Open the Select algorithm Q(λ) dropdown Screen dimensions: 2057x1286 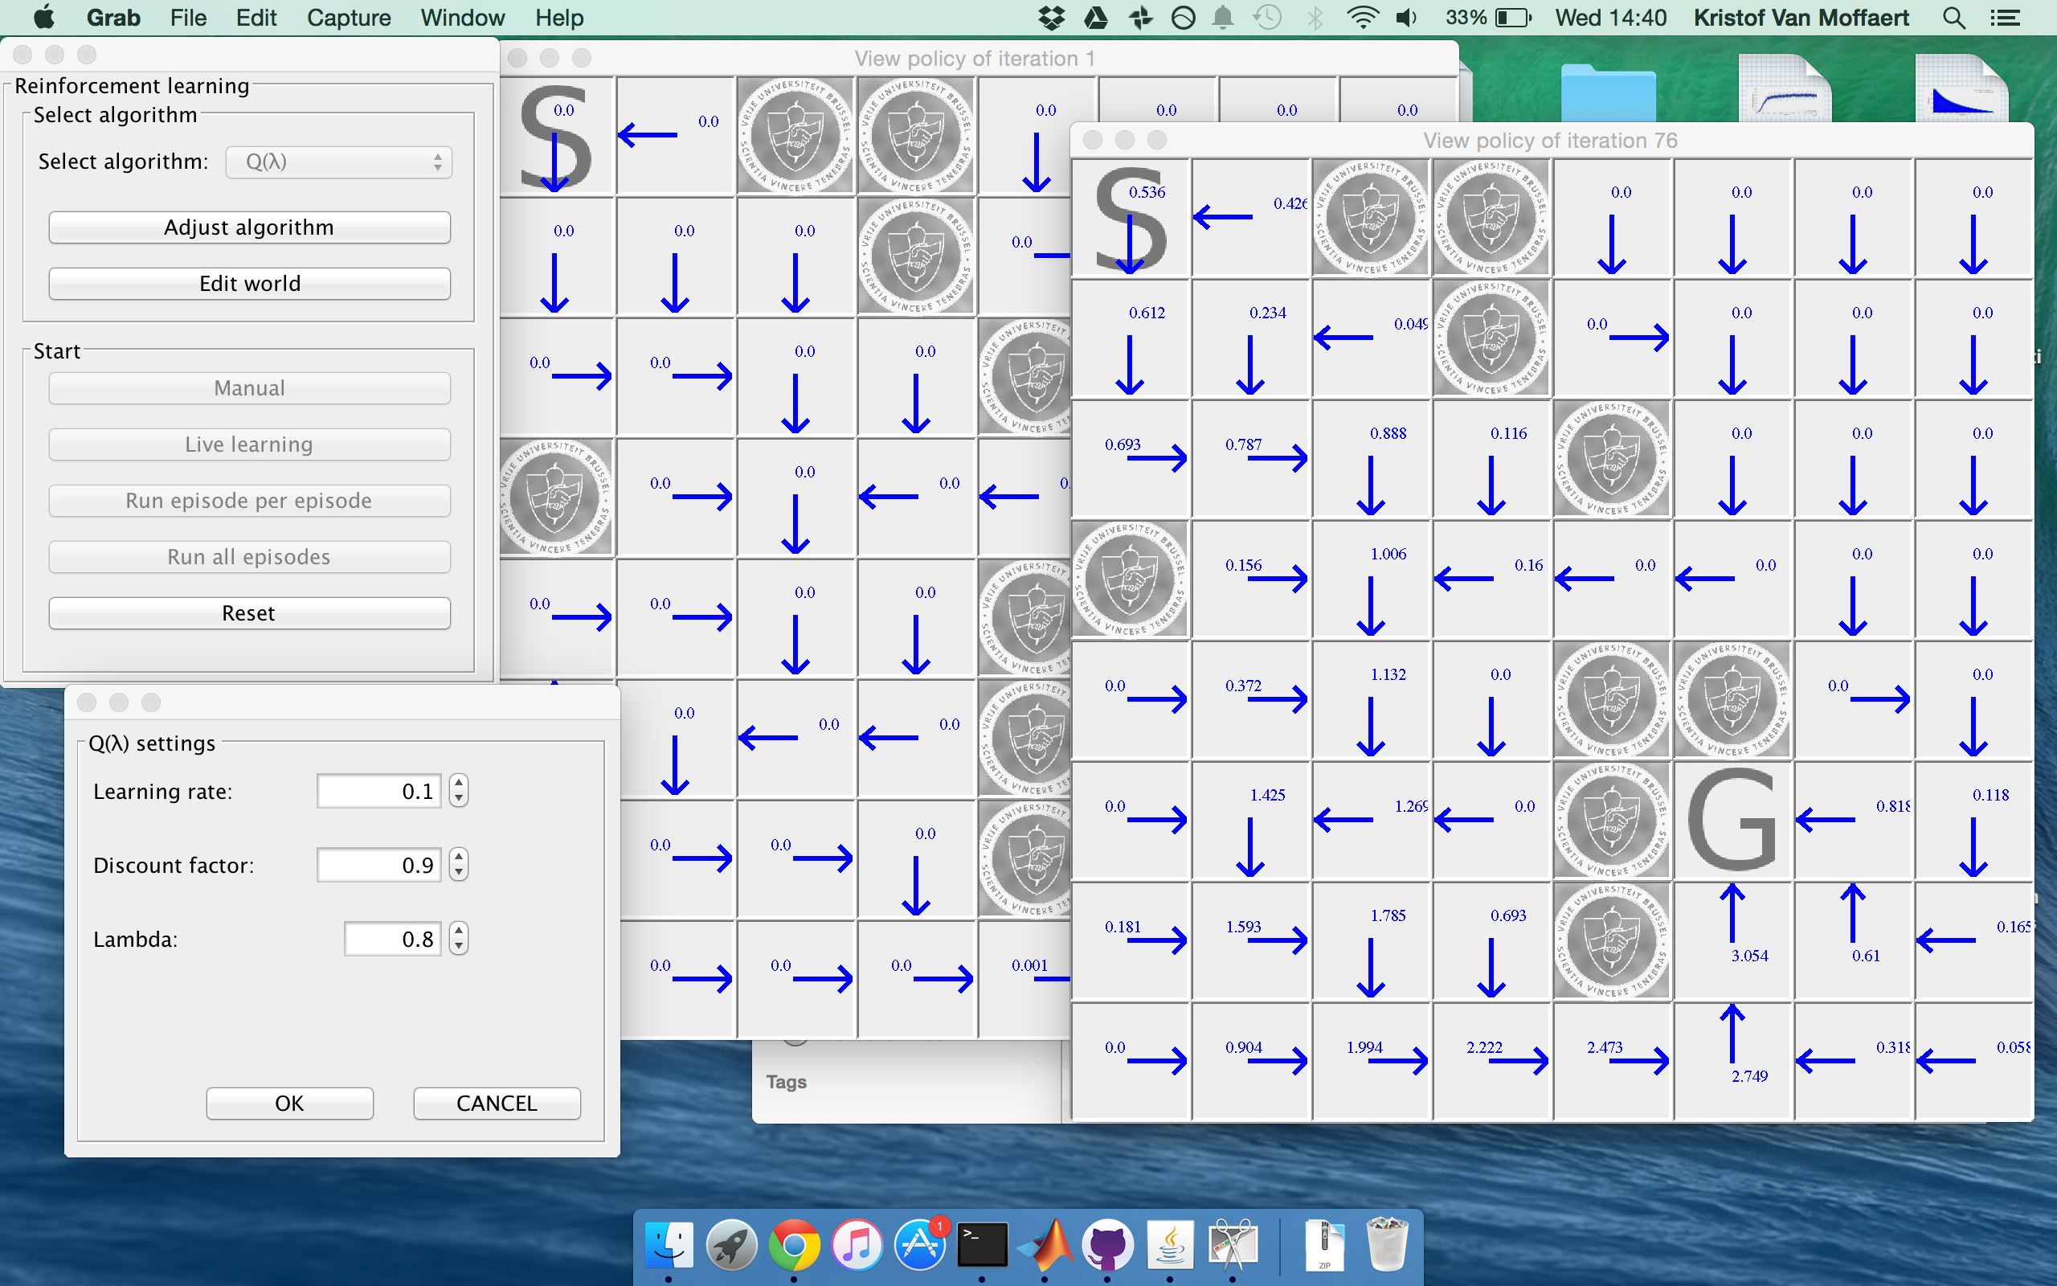[338, 162]
